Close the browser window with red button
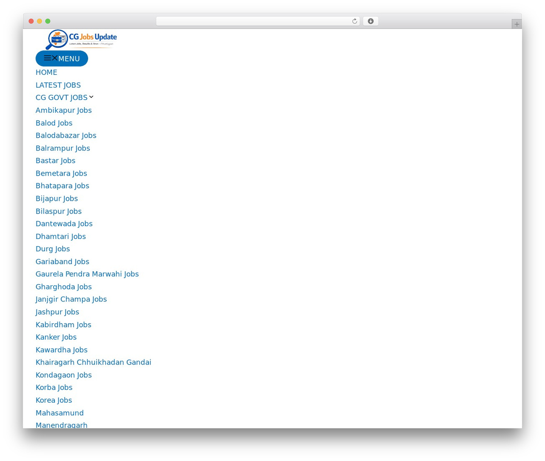 (x=31, y=21)
